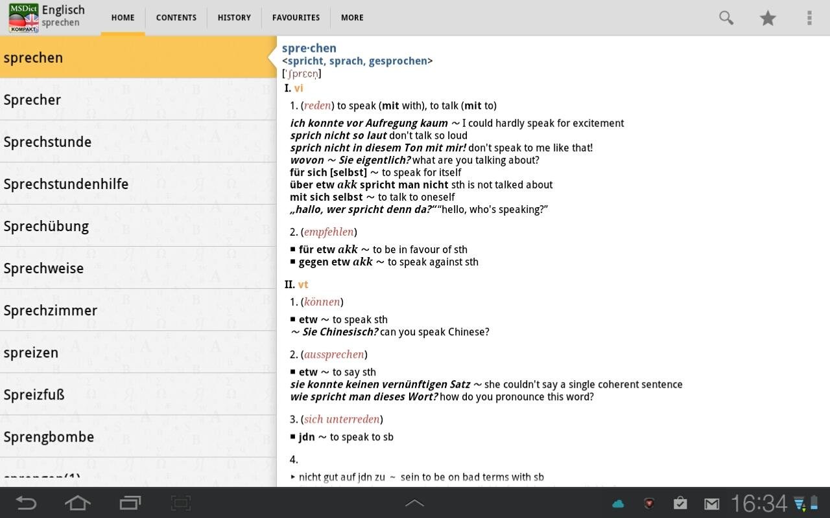
Task: Tap the battery status icon
Action: pos(814,503)
